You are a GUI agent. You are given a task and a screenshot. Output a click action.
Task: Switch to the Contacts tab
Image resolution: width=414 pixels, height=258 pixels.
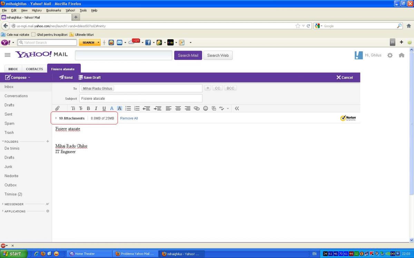[x=34, y=69]
